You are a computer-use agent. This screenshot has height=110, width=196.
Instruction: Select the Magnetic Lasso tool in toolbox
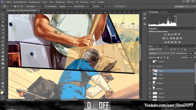point(3,22)
